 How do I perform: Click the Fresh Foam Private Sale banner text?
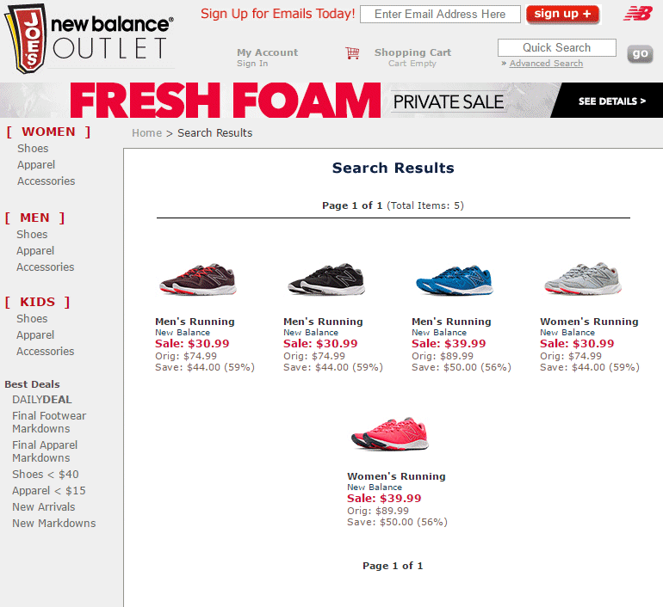click(x=288, y=101)
